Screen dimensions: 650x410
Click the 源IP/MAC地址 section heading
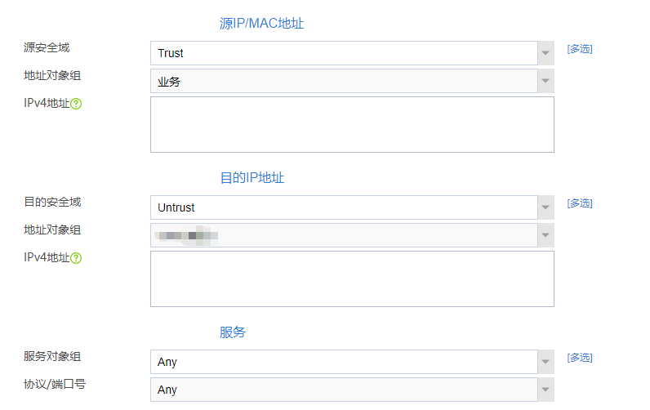click(261, 24)
